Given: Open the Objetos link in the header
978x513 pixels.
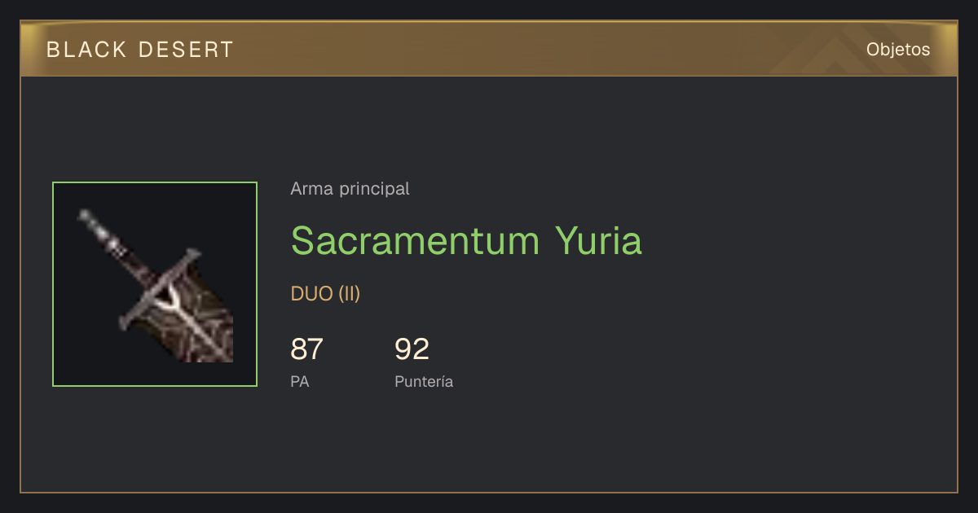Looking at the screenshot, I should click(x=898, y=50).
